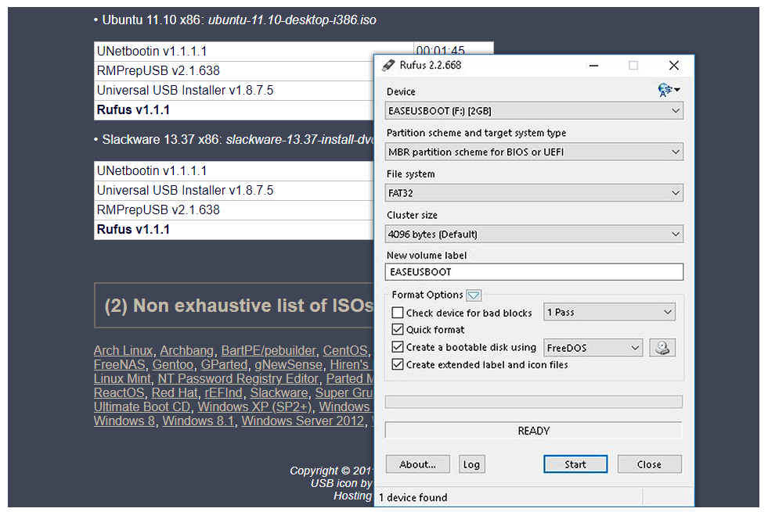
Task: Expand the Cluster size dropdown
Action: (534, 234)
